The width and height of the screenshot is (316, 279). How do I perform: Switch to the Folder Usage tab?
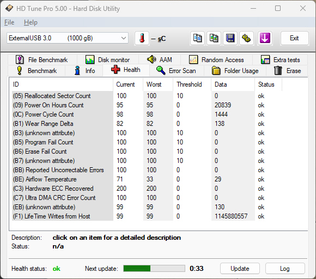click(x=235, y=71)
